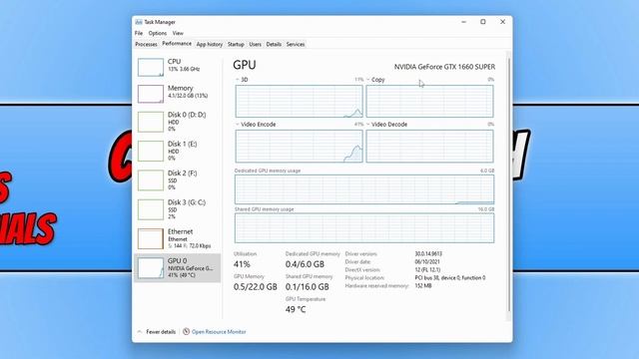Click the driver date 06/10/2021 text

point(427,262)
